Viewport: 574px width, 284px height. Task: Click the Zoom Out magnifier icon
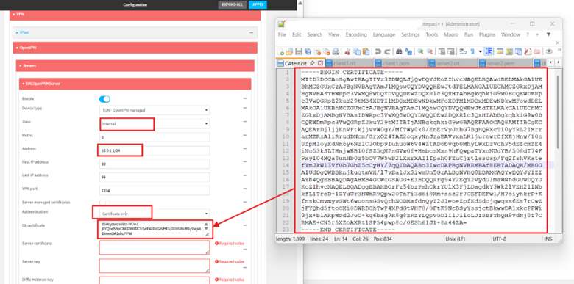(x=430, y=51)
